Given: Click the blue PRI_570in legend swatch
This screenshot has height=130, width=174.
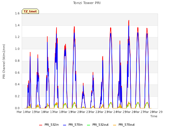Looking at the screenshot, I should [x=65, y=125].
